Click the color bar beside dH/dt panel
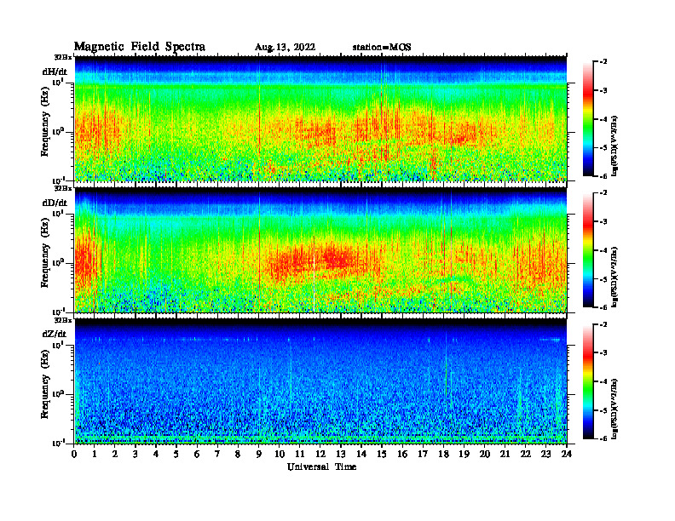This screenshot has height=521, width=675. click(588, 119)
